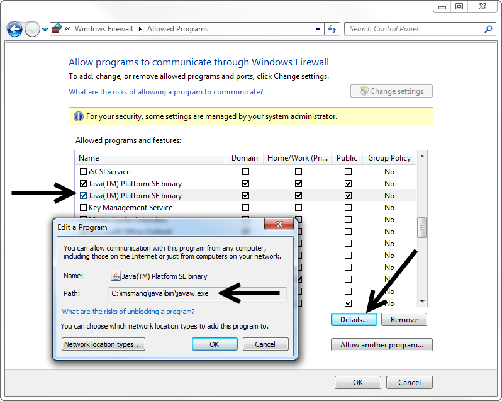Click the magnifier icon in search box

[488, 29]
